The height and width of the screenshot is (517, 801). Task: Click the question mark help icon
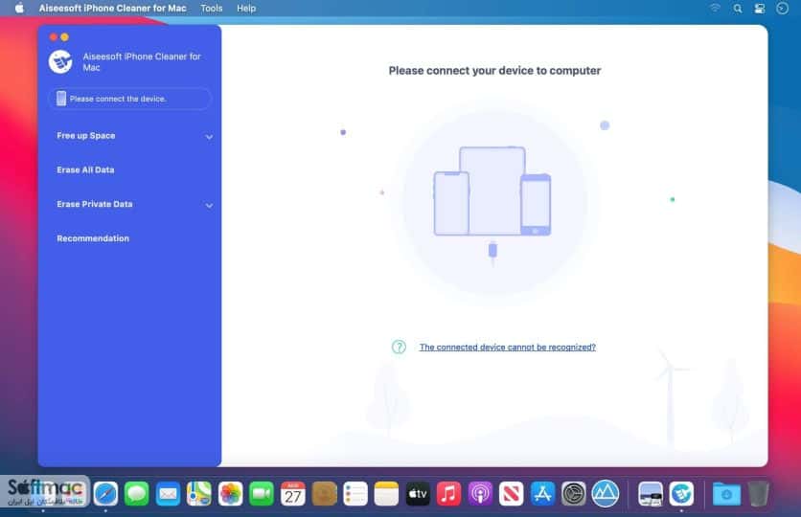tap(399, 347)
